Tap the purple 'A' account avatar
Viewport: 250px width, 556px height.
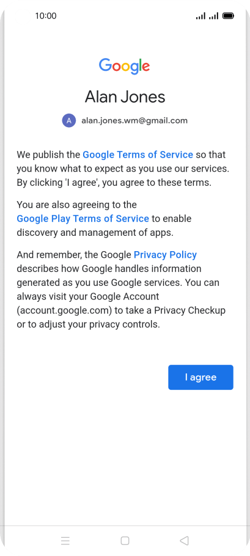pos(69,120)
